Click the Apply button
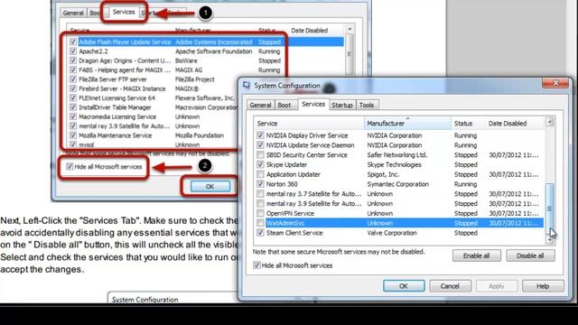The height and width of the screenshot is (325, 578). pos(497,286)
